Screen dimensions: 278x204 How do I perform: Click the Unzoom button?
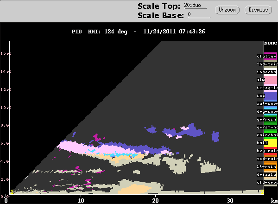(227, 10)
